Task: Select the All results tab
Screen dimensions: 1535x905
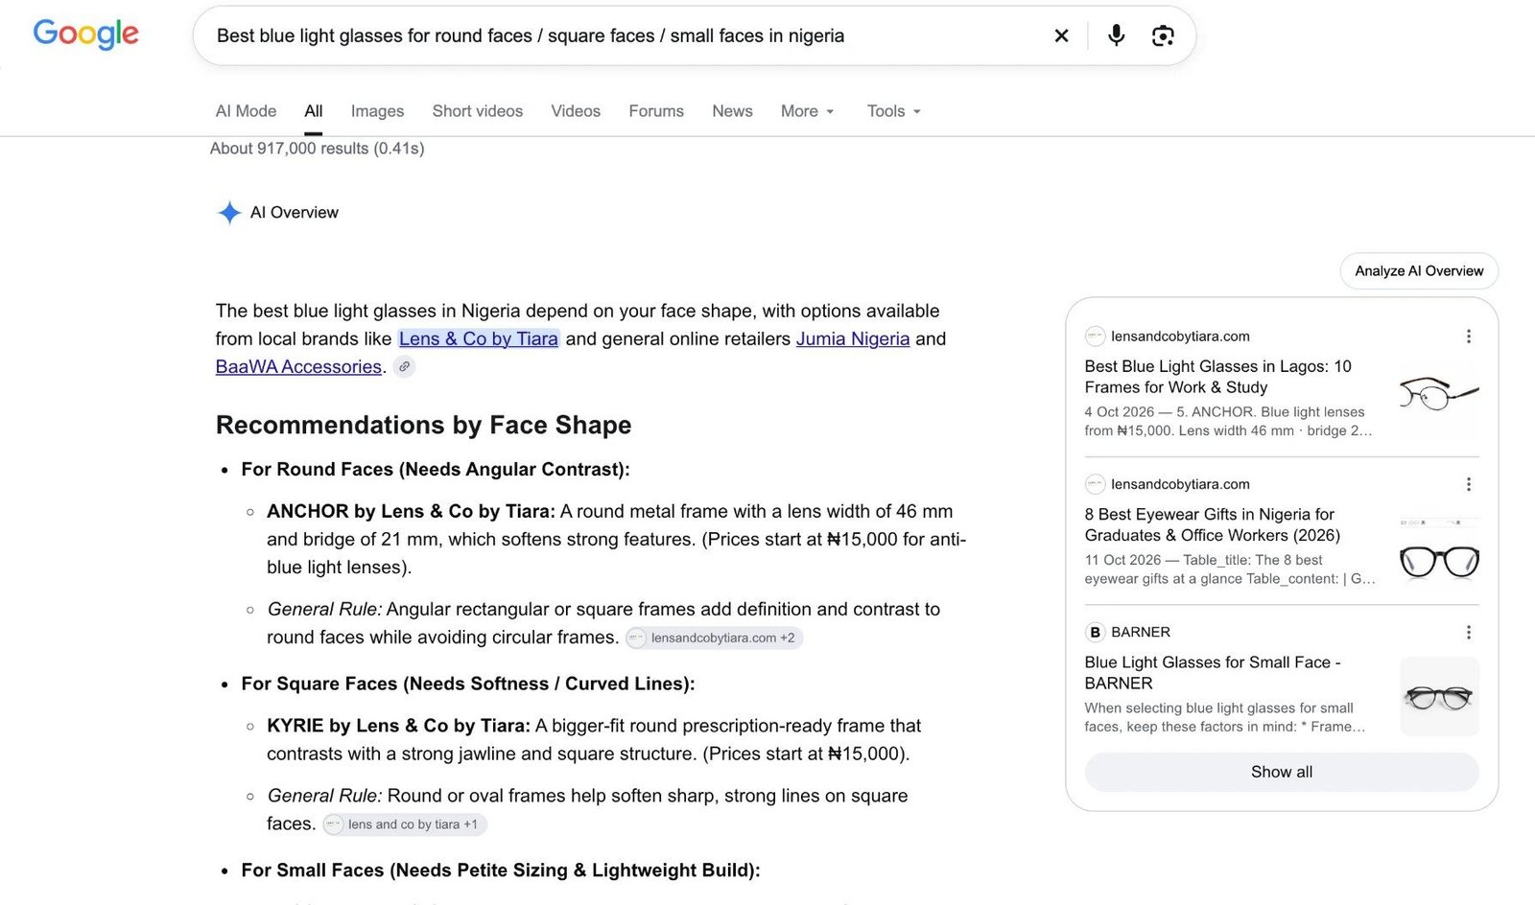Action: point(314,111)
